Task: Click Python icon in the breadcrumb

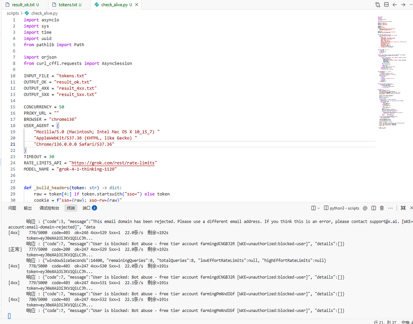Action: pos(27,13)
